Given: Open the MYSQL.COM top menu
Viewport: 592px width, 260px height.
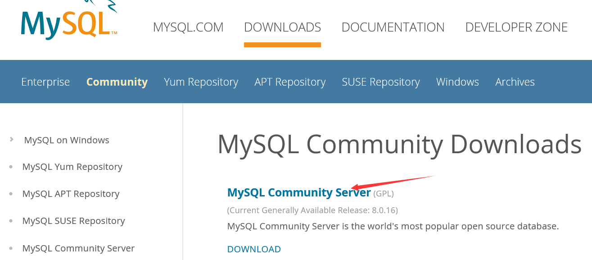Looking at the screenshot, I should tap(188, 27).
